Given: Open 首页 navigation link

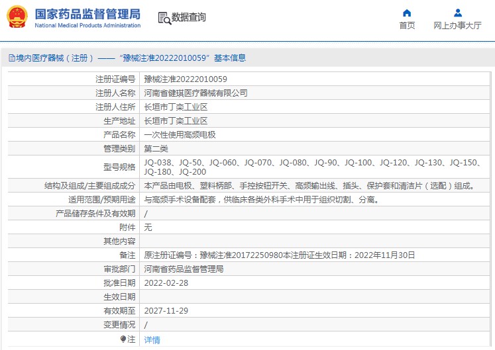Looking at the screenshot, I should click(x=408, y=25).
